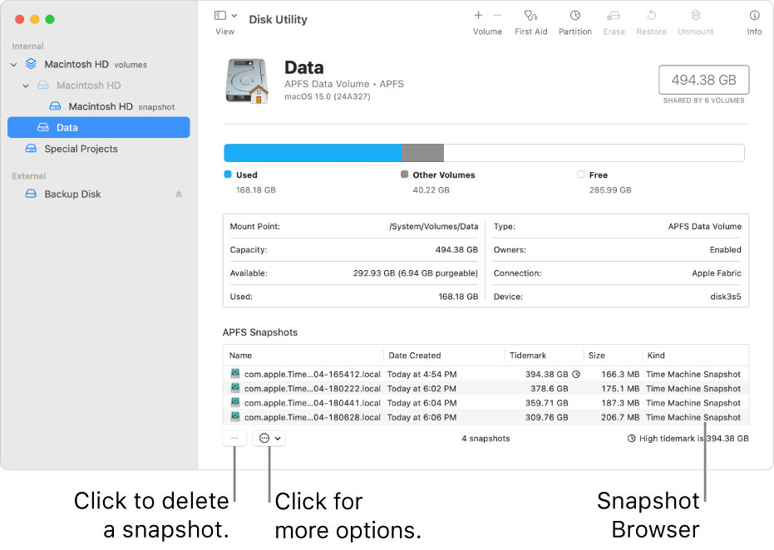This screenshot has width=774, height=550.
Task: Click the Erase toolbar icon
Action: 614,16
